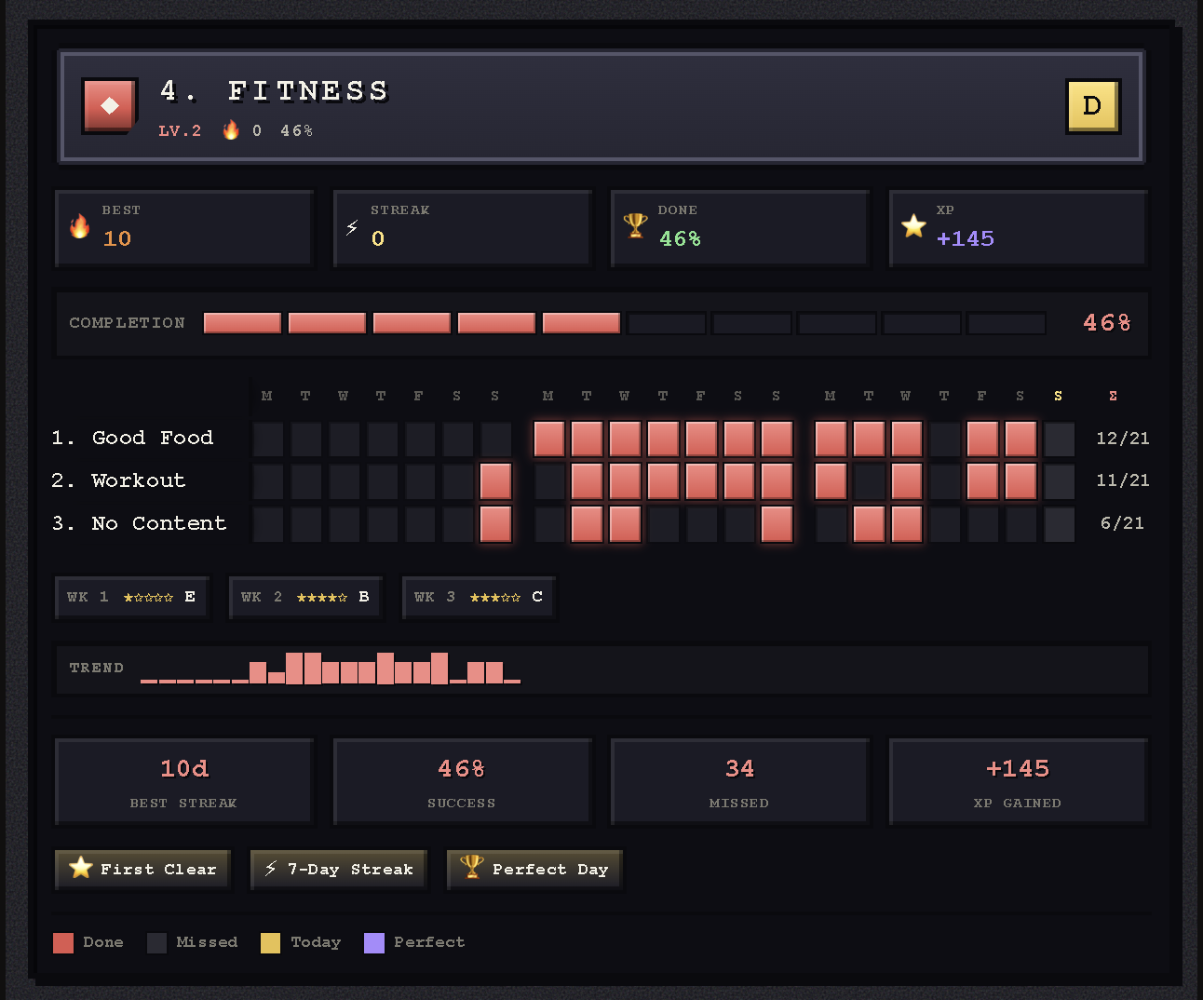The image size is (1203, 1000).
Task: Click the yellow S today column header
Action: (1059, 396)
